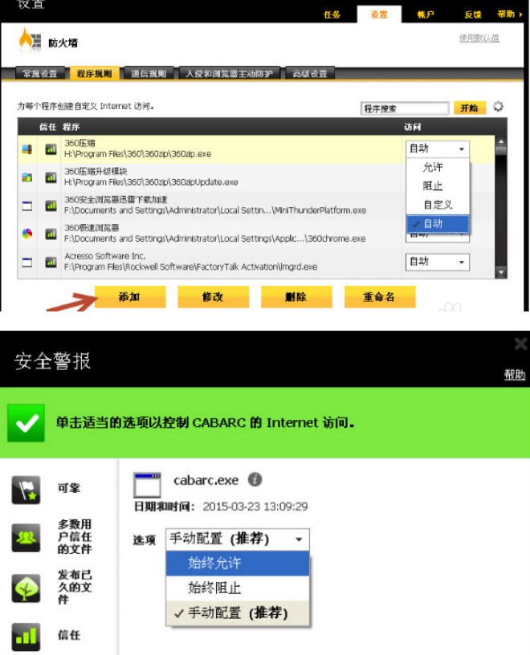Viewport: 530px width, 655px height.
Task: Click the 可靠 flag icon
Action: click(26, 490)
